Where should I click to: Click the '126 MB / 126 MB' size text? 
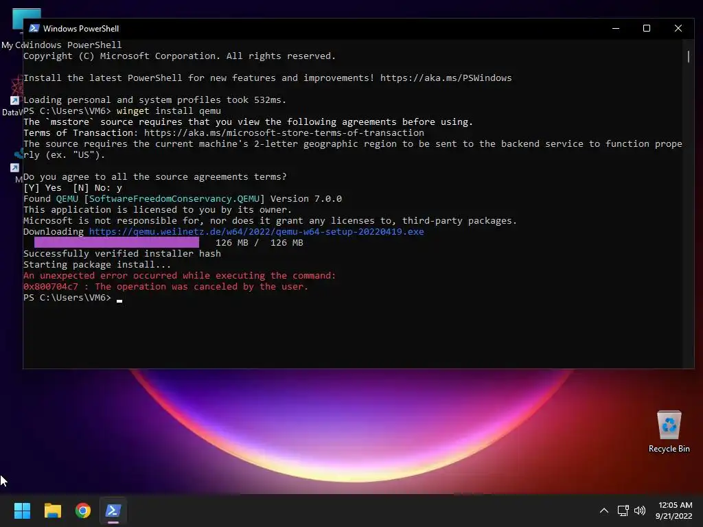coord(259,242)
